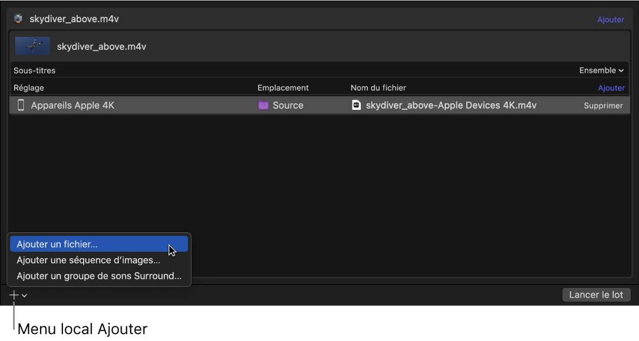Select the output filename 'skydiver_above-Apple Devices 4K.m4v'

tap(451, 106)
